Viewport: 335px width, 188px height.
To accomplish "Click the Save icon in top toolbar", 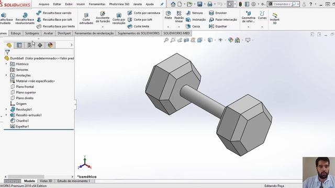I will [200, 4].
